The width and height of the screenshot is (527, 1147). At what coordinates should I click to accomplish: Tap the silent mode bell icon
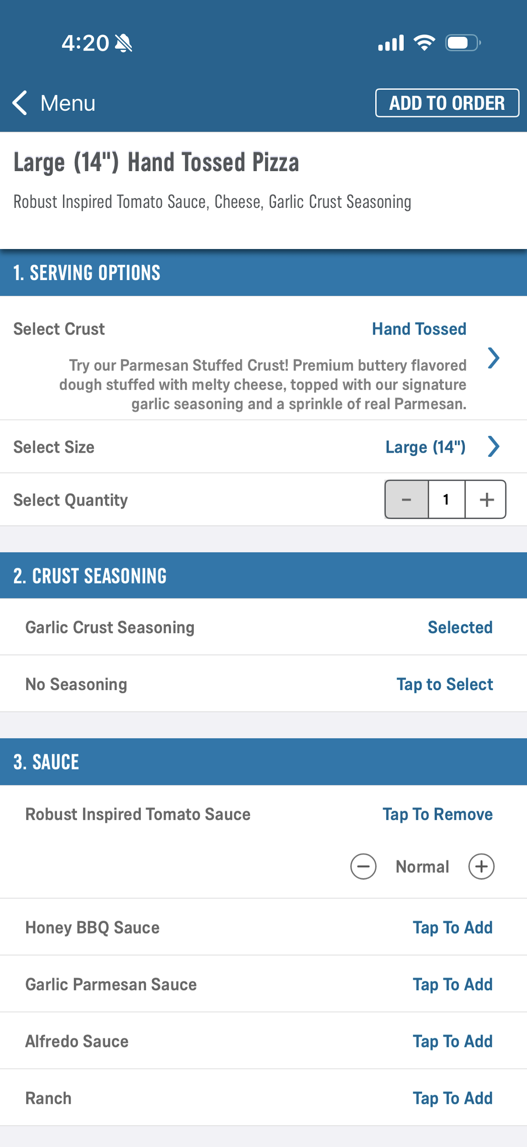[x=124, y=43]
